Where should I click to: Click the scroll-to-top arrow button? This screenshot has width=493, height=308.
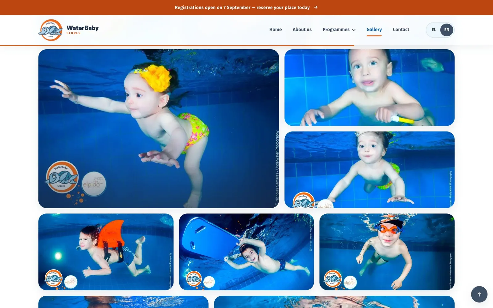[x=479, y=294]
